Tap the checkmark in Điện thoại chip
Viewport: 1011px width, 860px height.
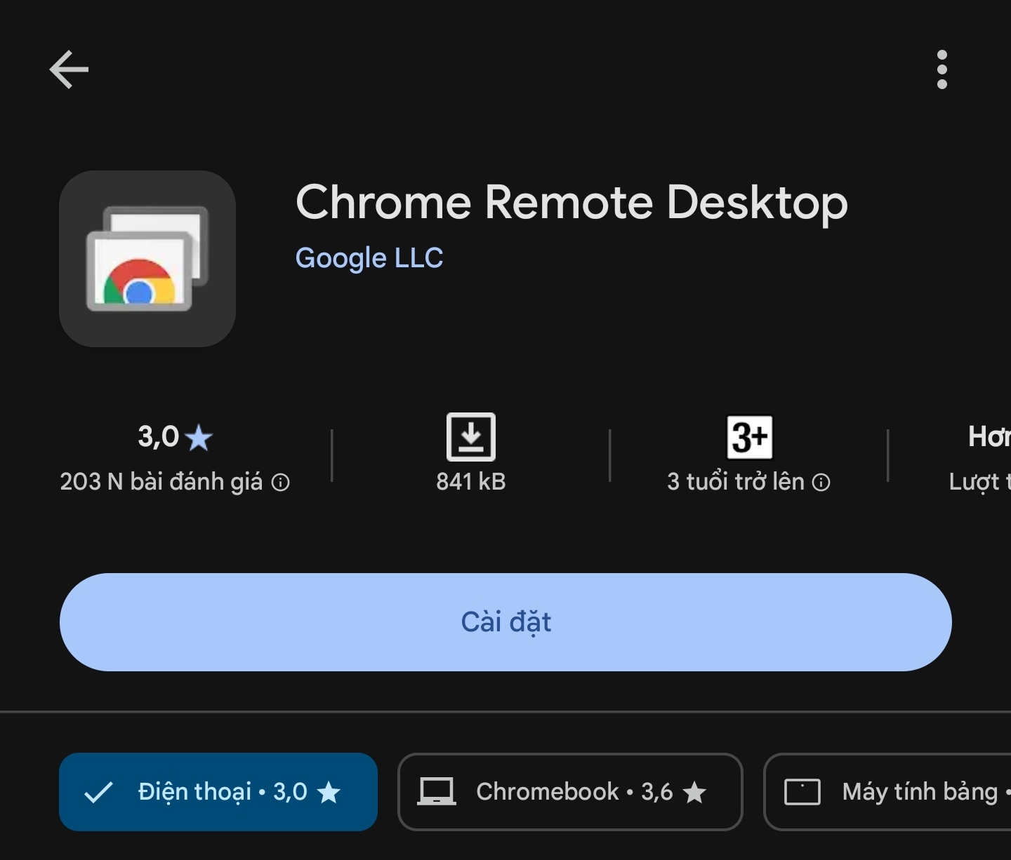[x=98, y=793]
